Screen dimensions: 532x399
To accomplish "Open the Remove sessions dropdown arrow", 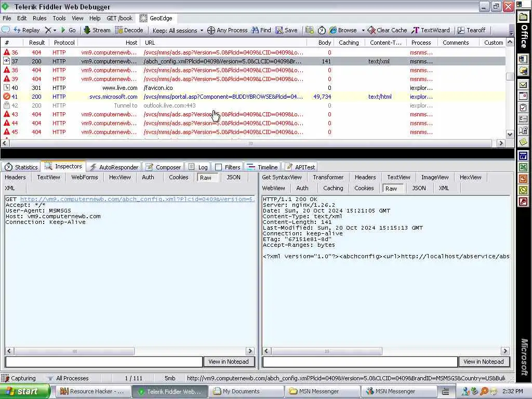I will tap(55, 31).
